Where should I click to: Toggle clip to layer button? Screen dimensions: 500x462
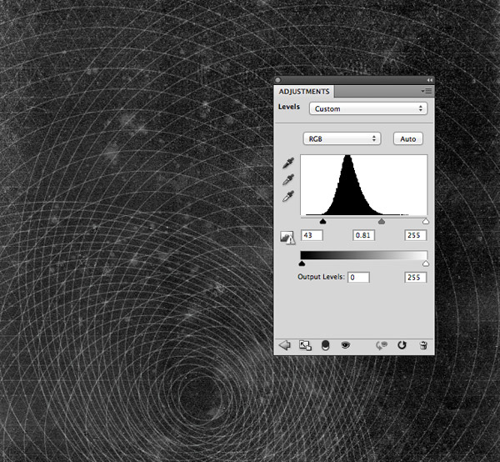click(325, 345)
